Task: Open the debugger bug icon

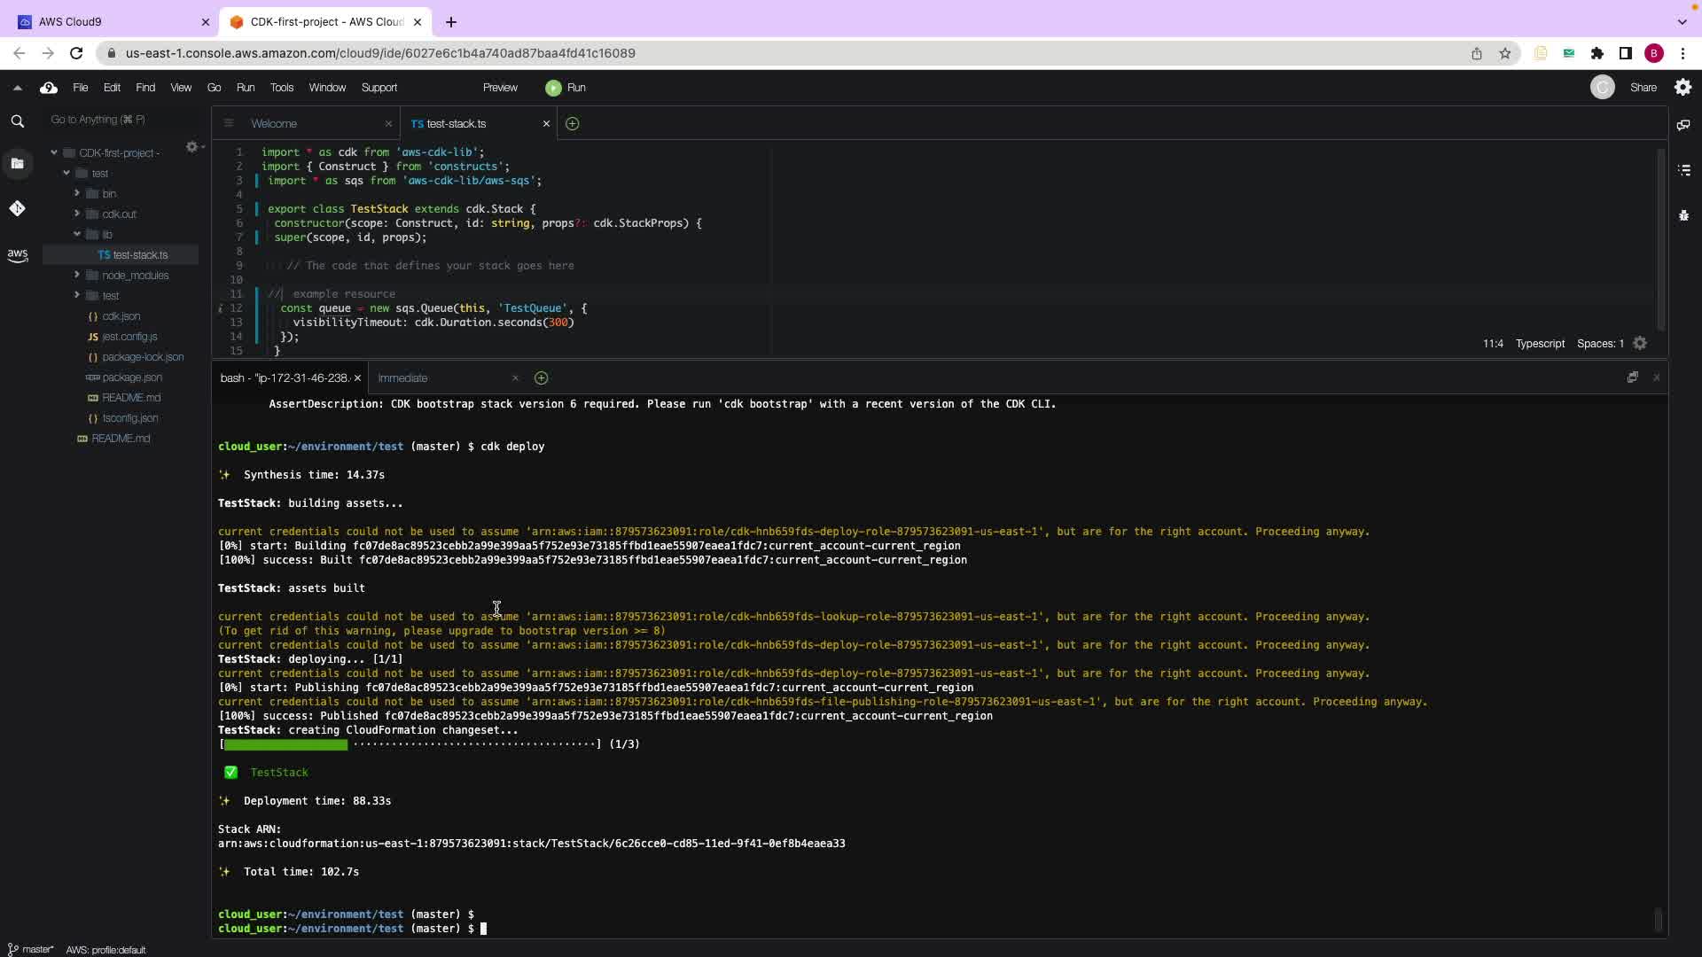Action: tap(1683, 215)
